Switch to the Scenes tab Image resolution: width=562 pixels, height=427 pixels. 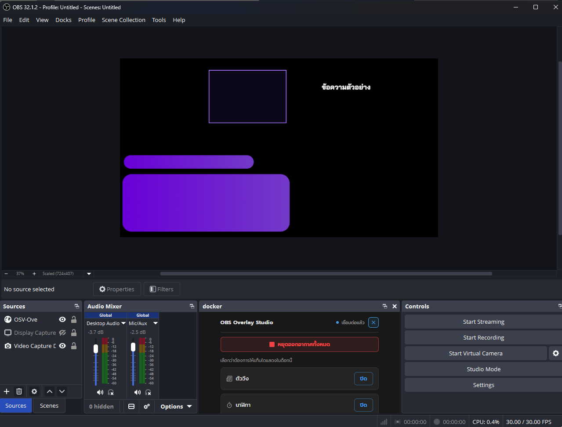(49, 405)
